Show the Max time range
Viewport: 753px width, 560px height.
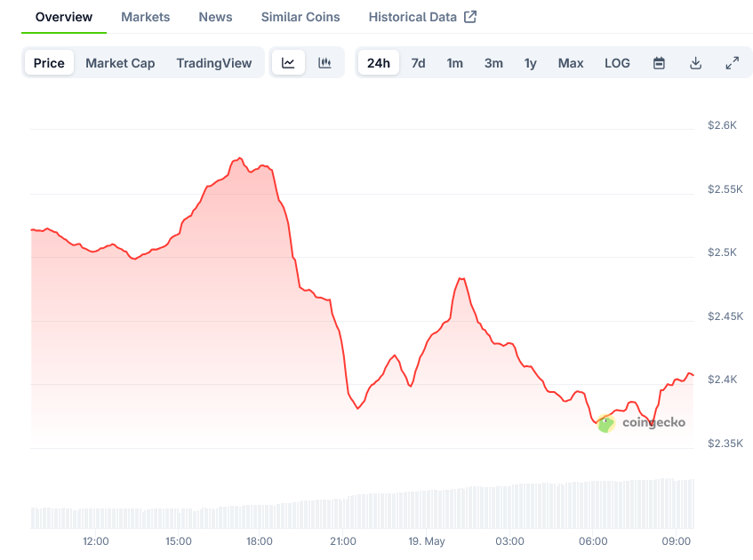pyautogui.click(x=571, y=63)
